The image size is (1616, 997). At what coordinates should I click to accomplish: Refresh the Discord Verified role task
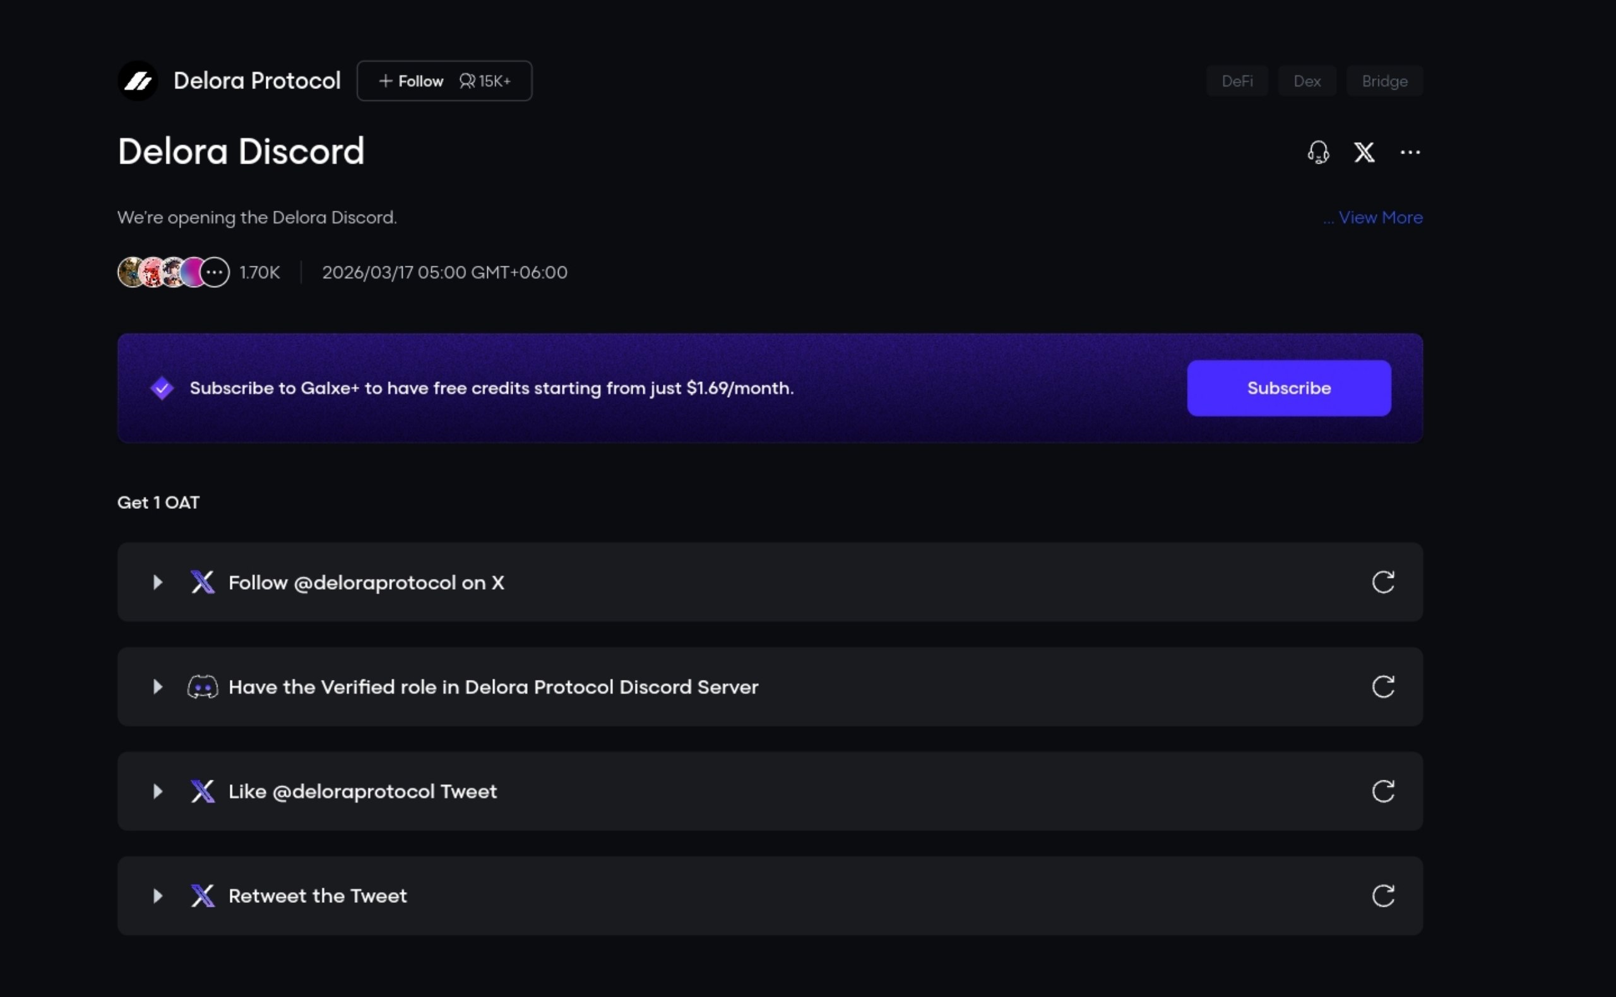tap(1382, 686)
